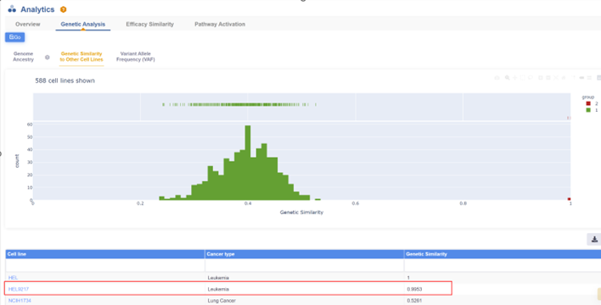Click the Reset Axes home icon
This screenshot has width=601, height=305.
point(564,78)
